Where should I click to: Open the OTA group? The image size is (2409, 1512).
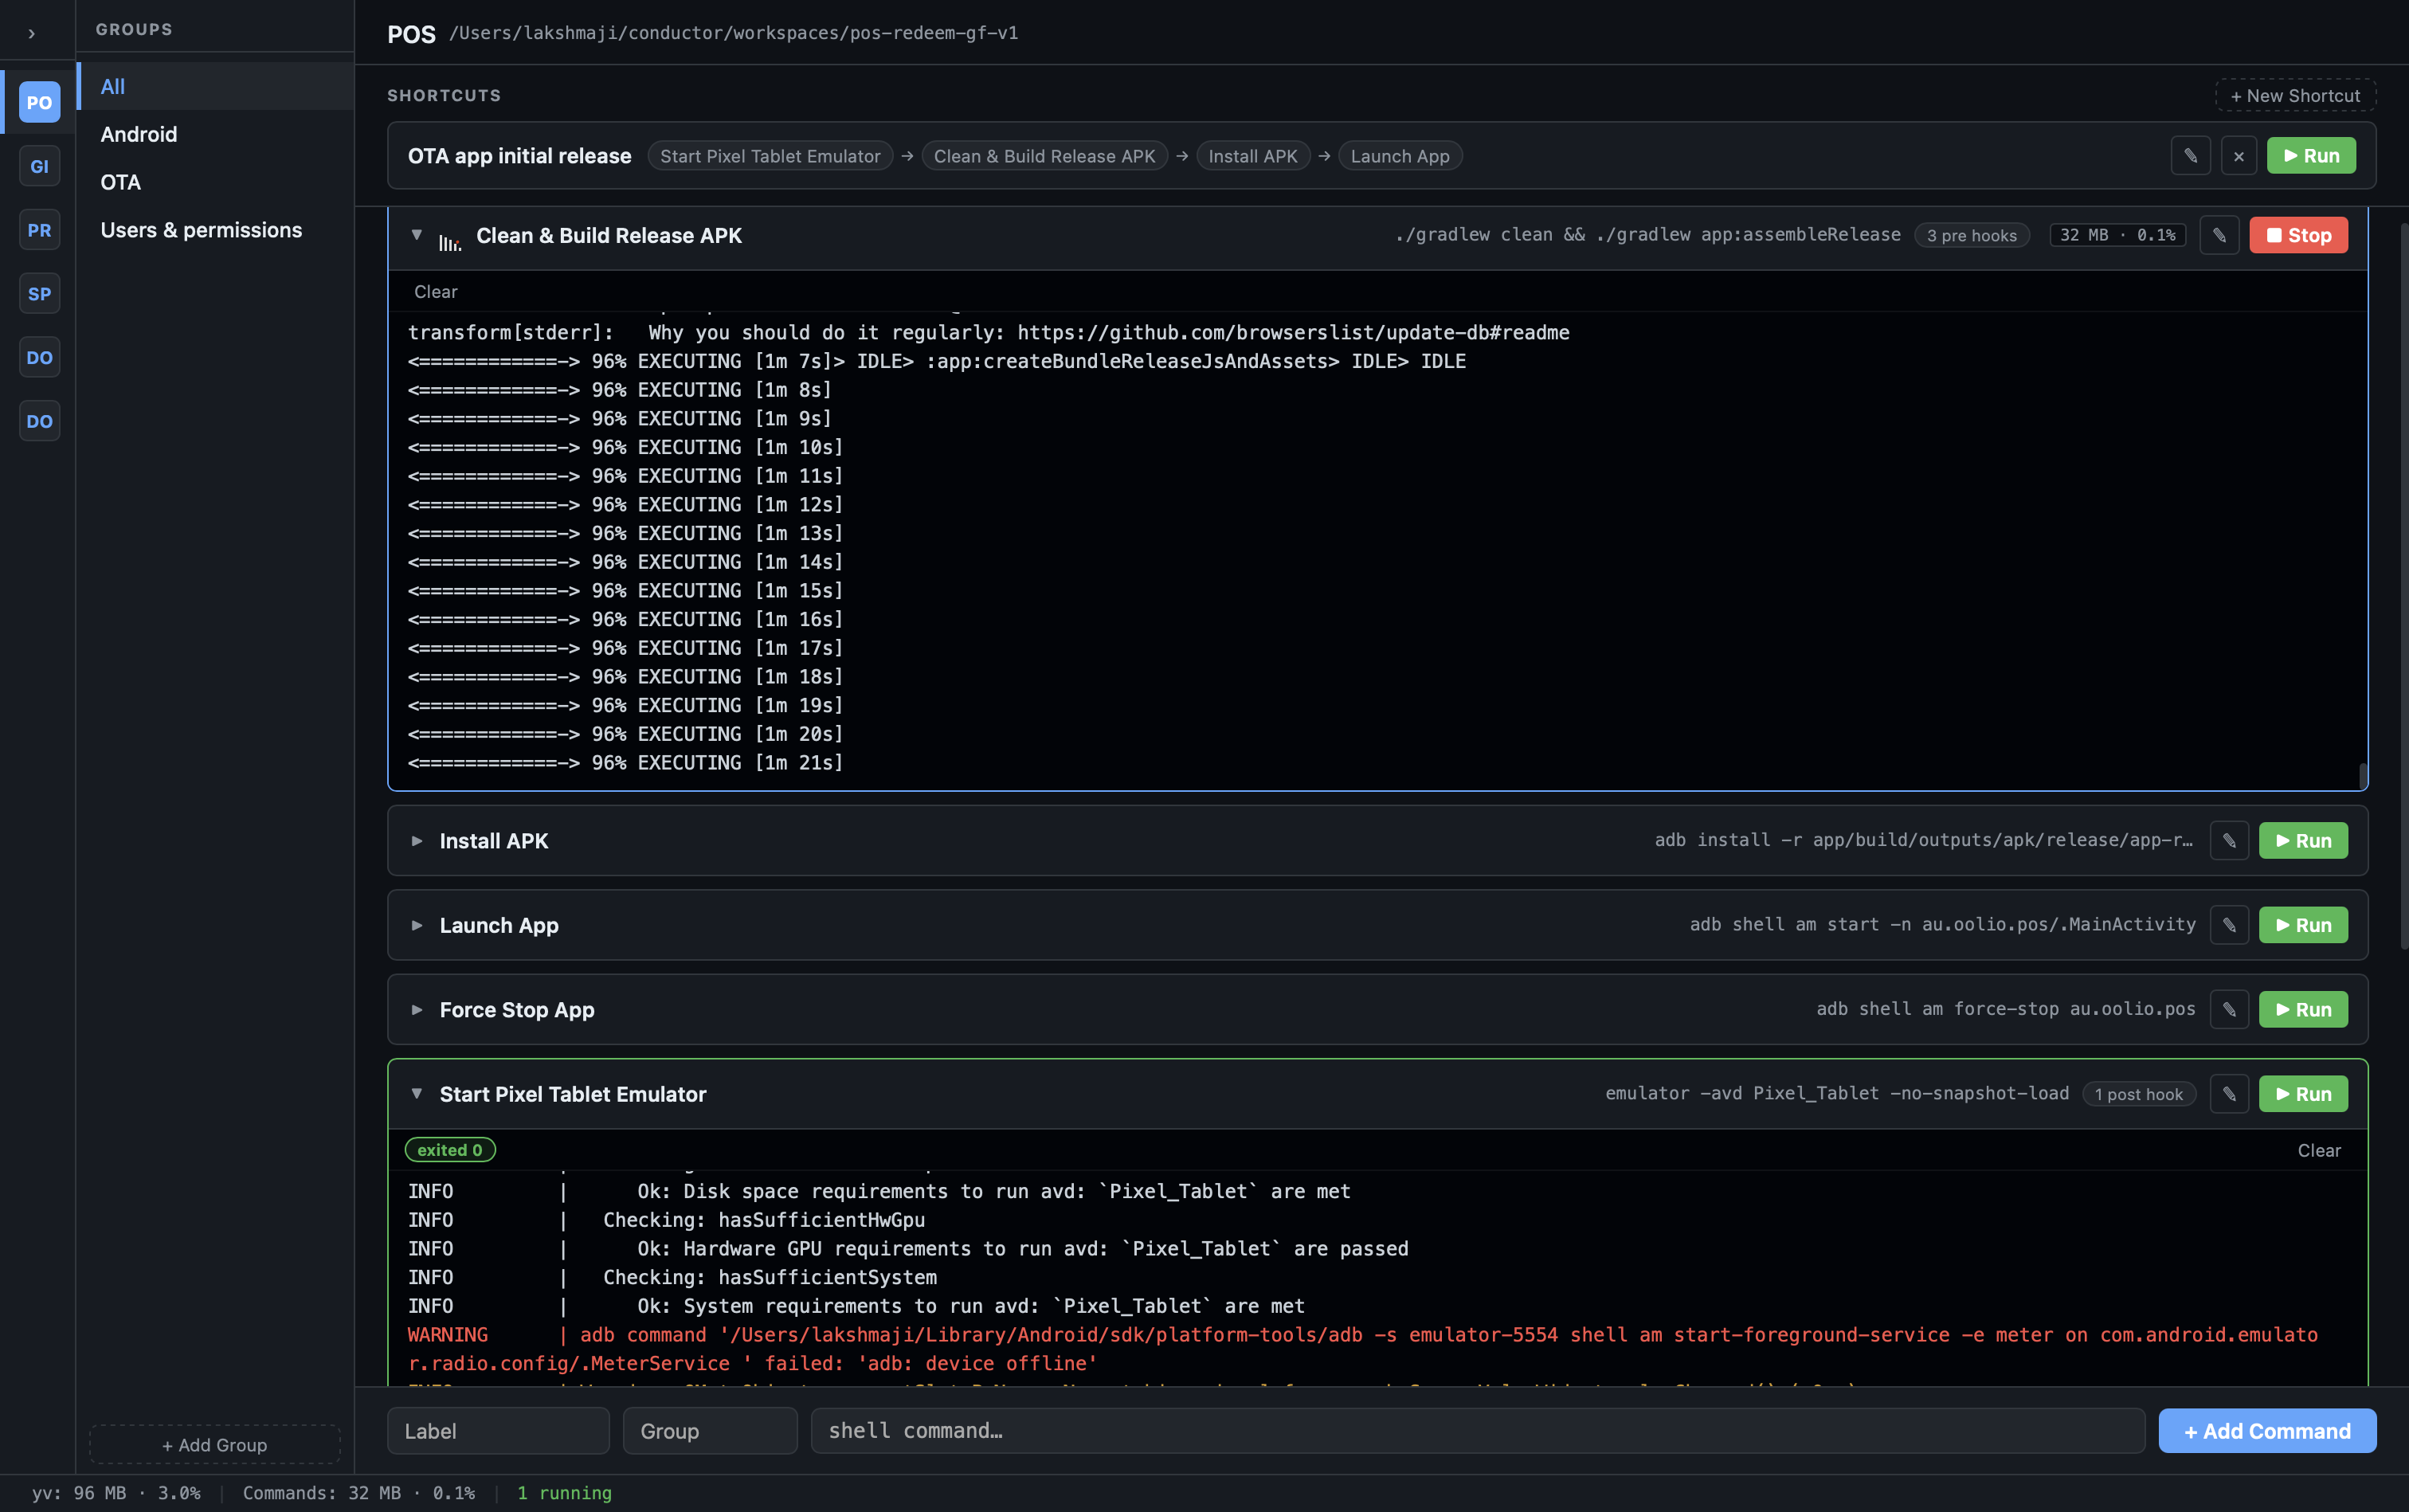coord(215,182)
